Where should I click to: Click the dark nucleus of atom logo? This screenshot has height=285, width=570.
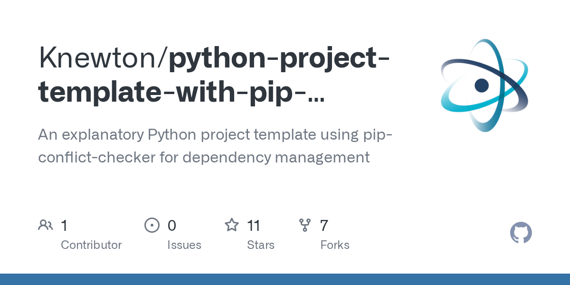pos(482,85)
